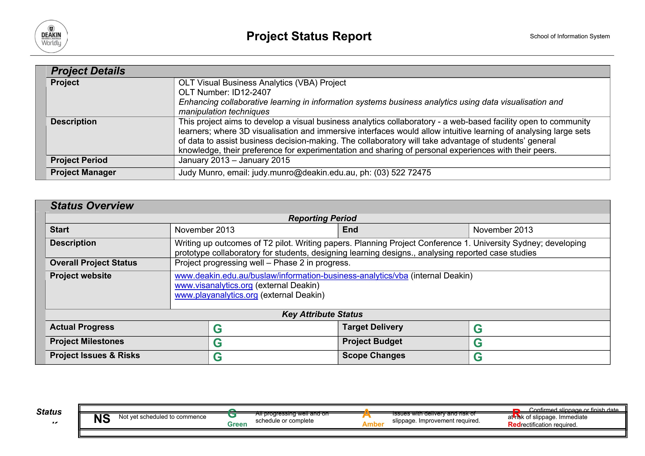The width and height of the screenshot is (645, 456).
Task: Click the Start value November 2013
Action: [x=205, y=230]
